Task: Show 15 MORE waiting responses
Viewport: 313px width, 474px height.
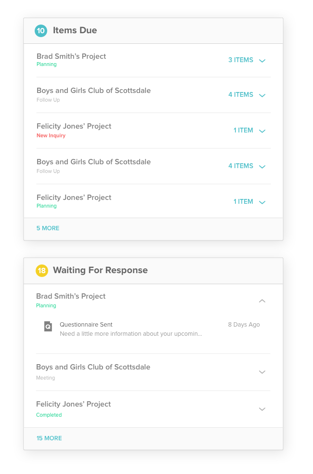Action: [49, 438]
